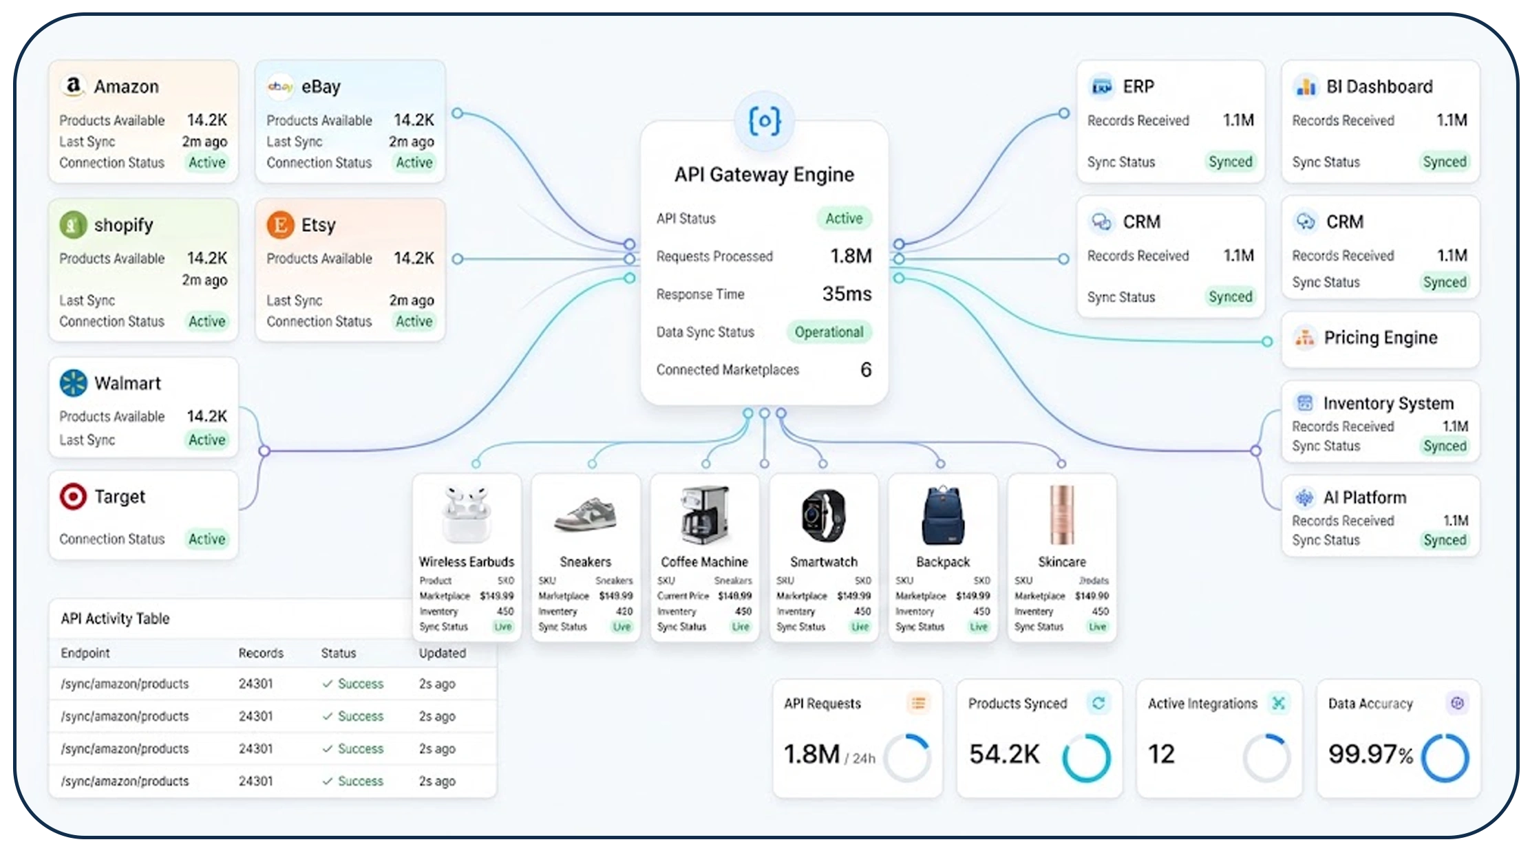The image size is (1530, 853).
Task: Click the Products Synced progress ring
Action: [x=1086, y=757]
